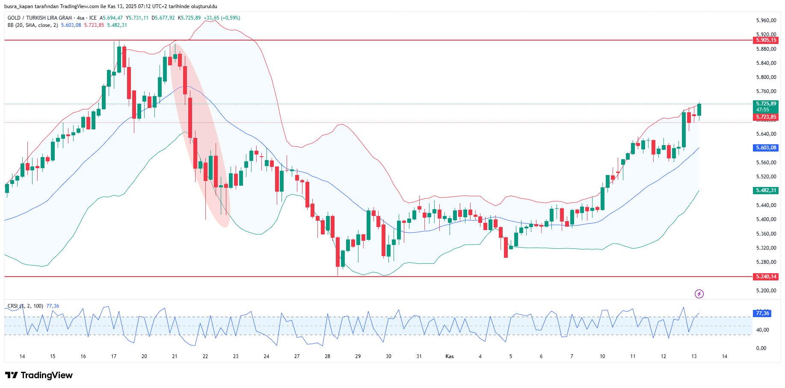This screenshot has width=785, height=388.
Task: Click the 5.960,00 price scale tick
Action: click(766, 20)
